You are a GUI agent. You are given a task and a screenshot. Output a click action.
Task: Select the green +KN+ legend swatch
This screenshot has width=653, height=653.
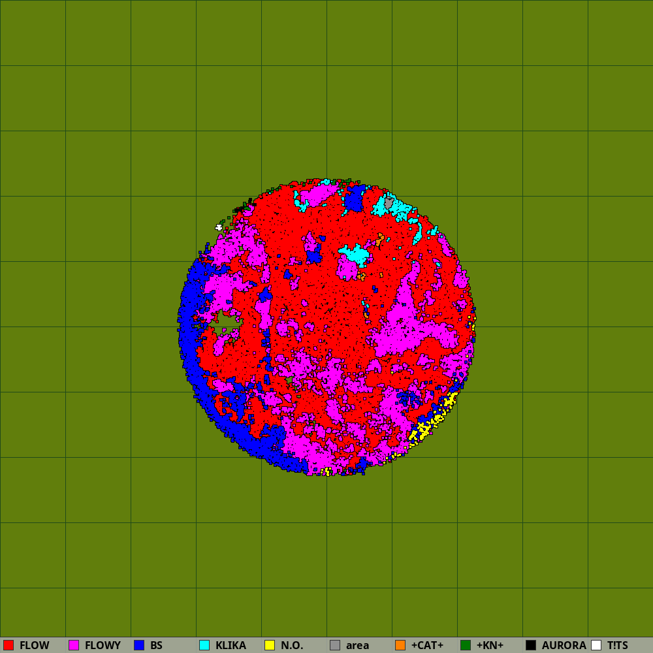(x=466, y=645)
